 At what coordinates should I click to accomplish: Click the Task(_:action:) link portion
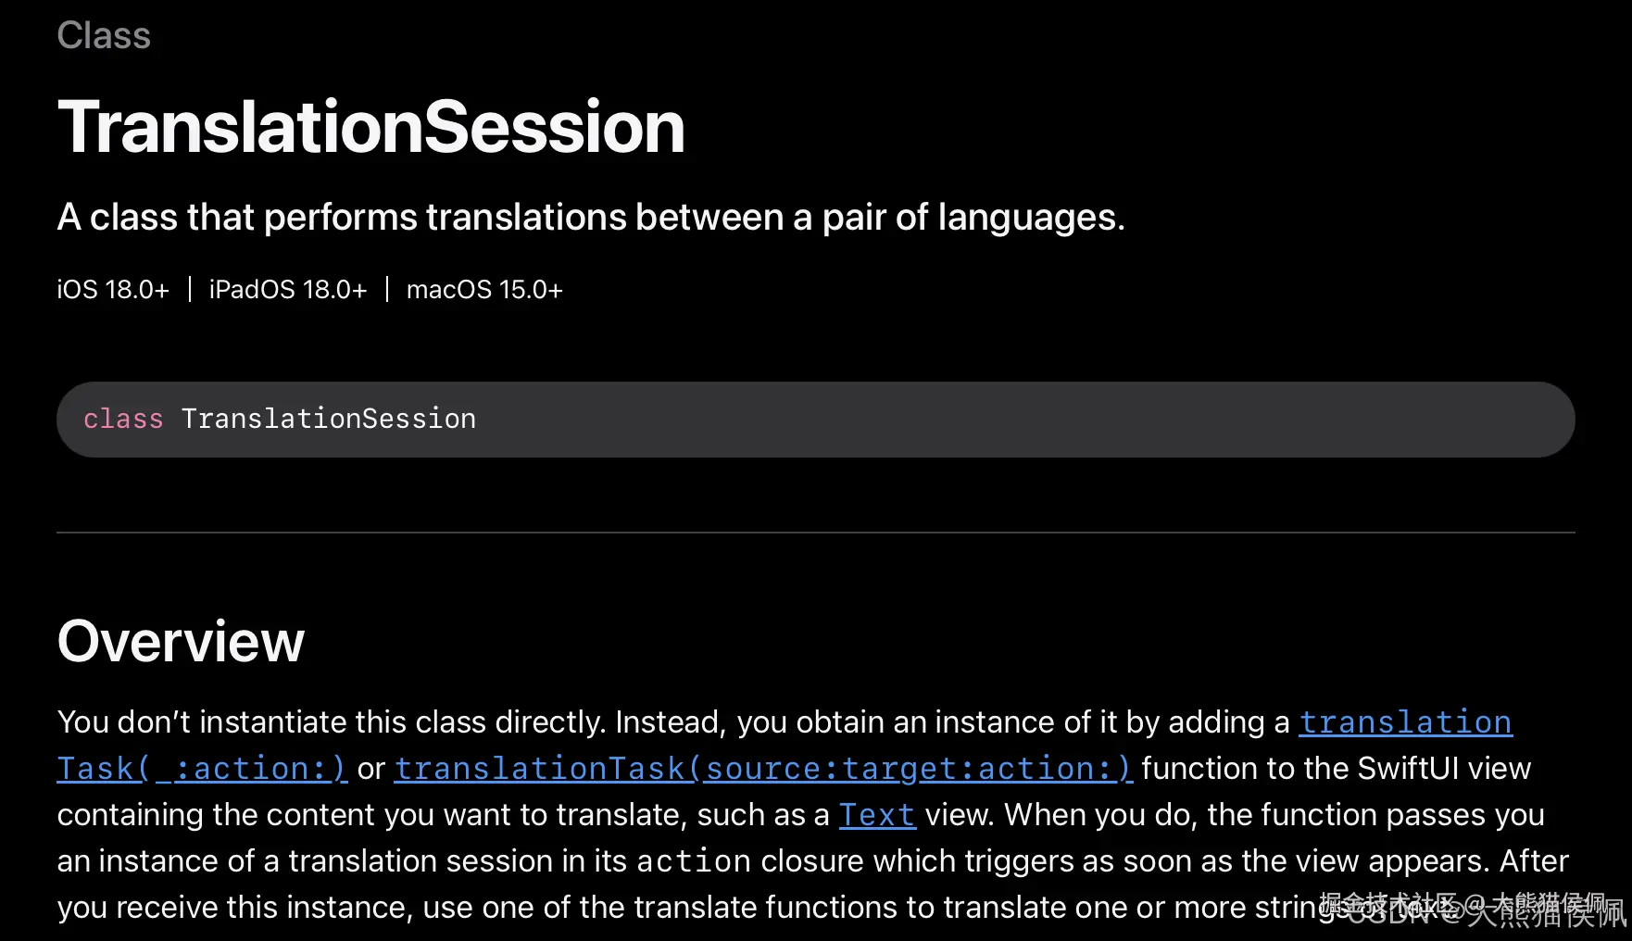pyautogui.click(x=202, y=769)
